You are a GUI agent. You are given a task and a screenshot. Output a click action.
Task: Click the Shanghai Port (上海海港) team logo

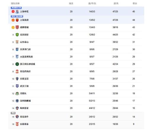tap(17, 20)
